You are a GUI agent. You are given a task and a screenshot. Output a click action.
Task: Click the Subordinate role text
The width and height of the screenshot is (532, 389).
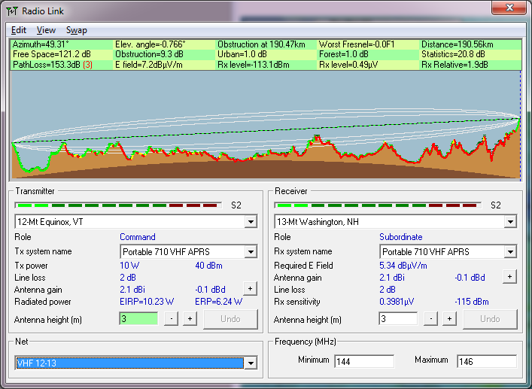tap(401, 237)
